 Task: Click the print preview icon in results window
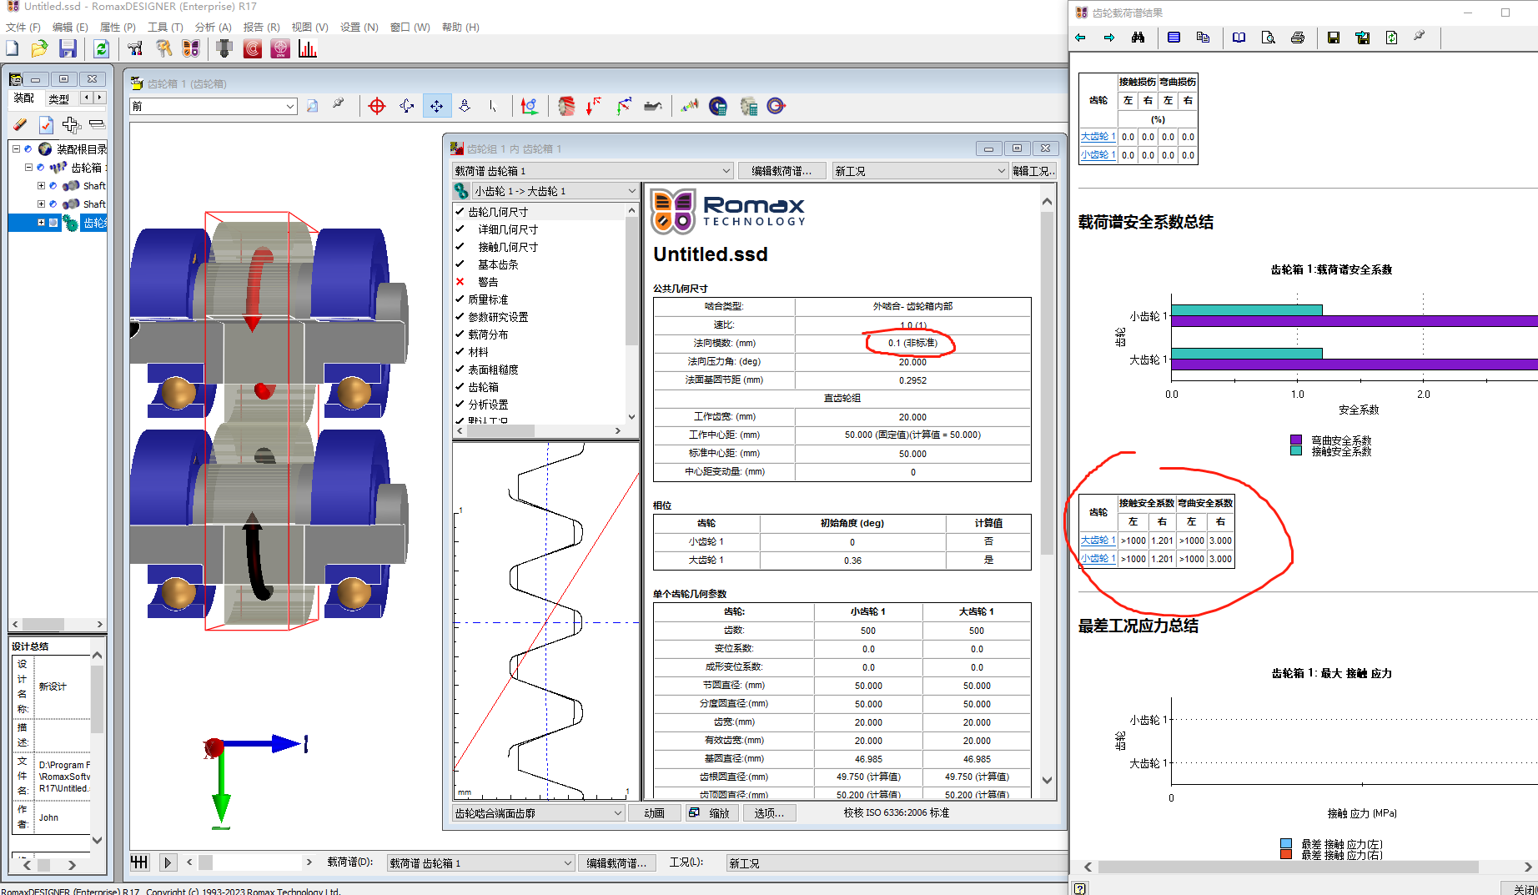point(1268,38)
